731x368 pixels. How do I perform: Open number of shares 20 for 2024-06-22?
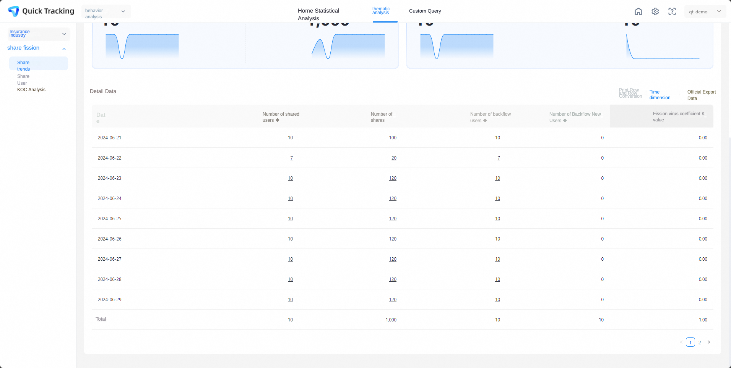[x=394, y=158]
